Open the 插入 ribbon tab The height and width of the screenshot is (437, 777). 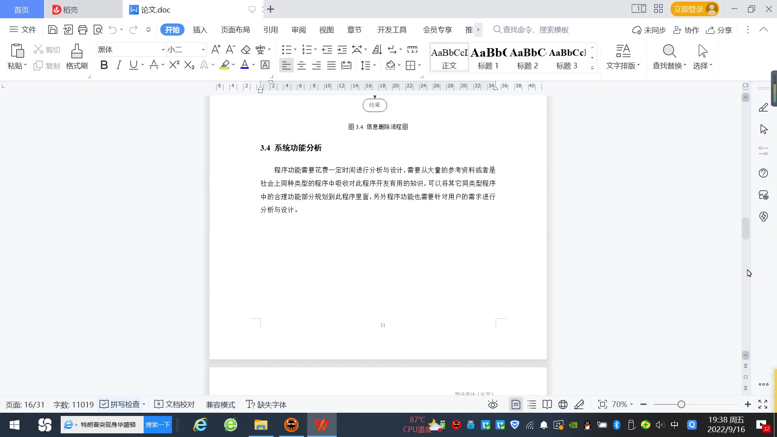[200, 30]
